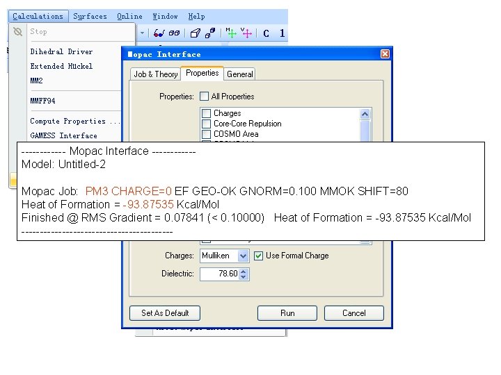Open Compute Properties menu entry
The width and height of the screenshot is (501, 375).
pos(75,121)
